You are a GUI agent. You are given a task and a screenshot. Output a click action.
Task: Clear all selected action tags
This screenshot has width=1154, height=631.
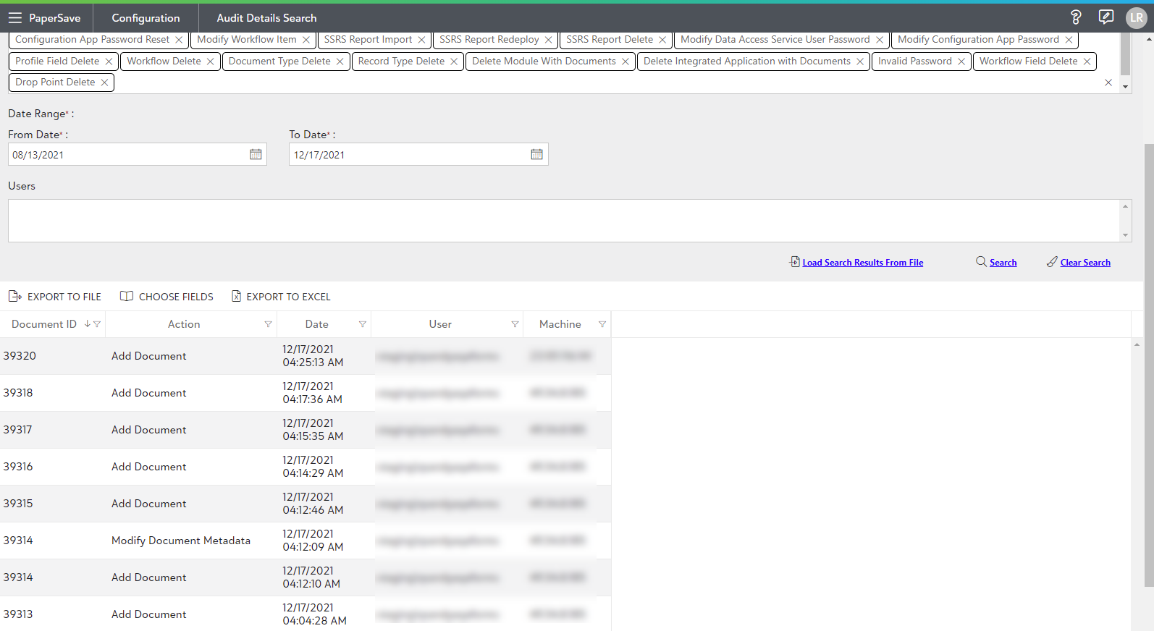1108,82
